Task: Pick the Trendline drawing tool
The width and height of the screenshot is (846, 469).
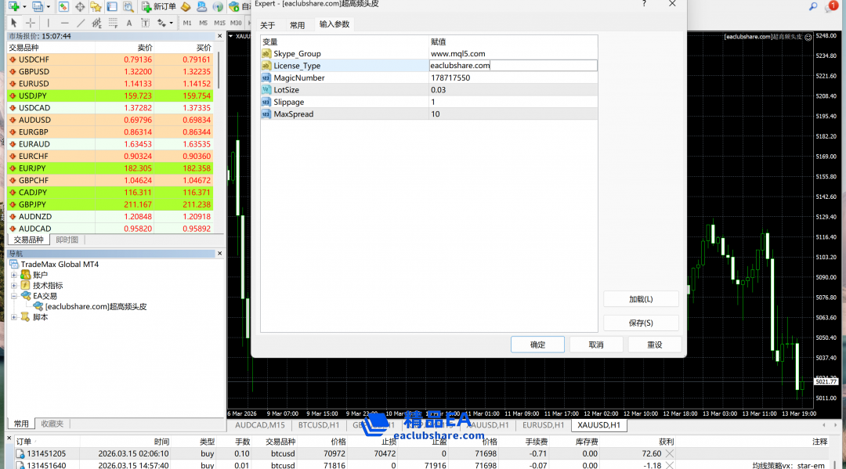Action: [x=81, y=23]
